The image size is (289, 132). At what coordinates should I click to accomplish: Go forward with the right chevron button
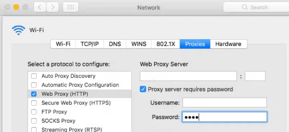52,7
